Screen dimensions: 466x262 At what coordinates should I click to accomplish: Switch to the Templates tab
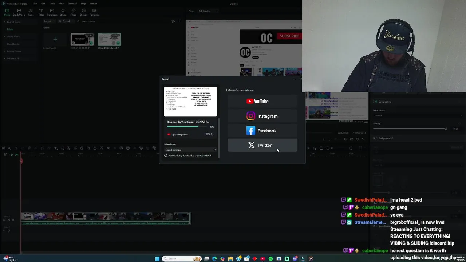coord(94,12)
